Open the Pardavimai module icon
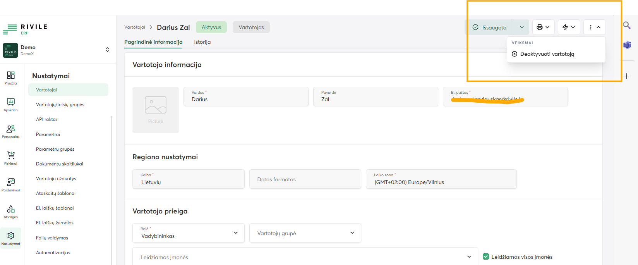Screen dimensions: 638x265 point(11,184)
